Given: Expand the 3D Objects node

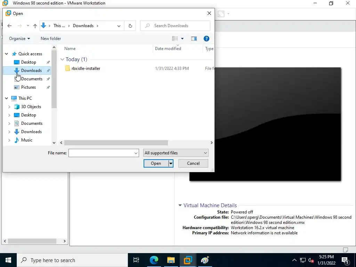Looking at the screenshot, I should (9, 107).
